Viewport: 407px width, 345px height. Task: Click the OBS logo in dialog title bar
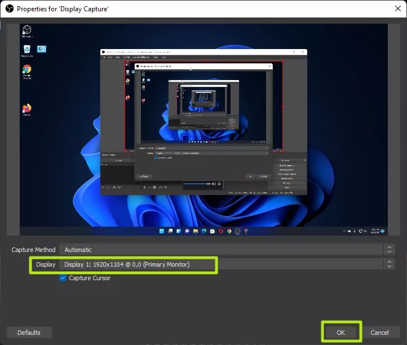point(9,8)
